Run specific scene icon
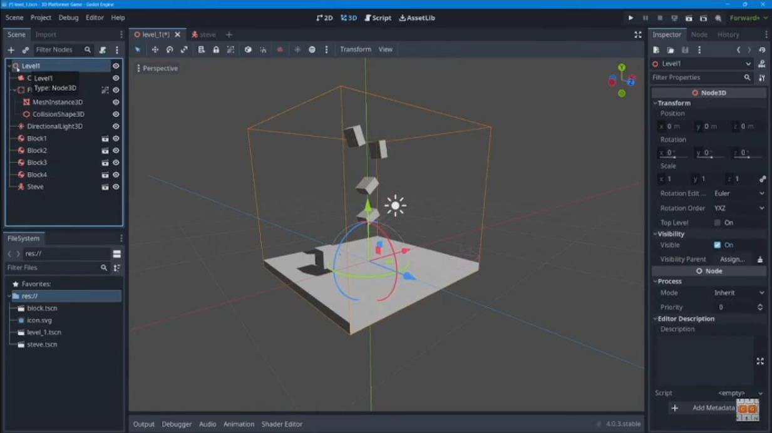 [x=703, y=18]
